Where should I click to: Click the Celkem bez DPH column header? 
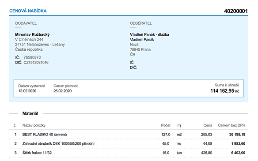[x=231, y=125]
